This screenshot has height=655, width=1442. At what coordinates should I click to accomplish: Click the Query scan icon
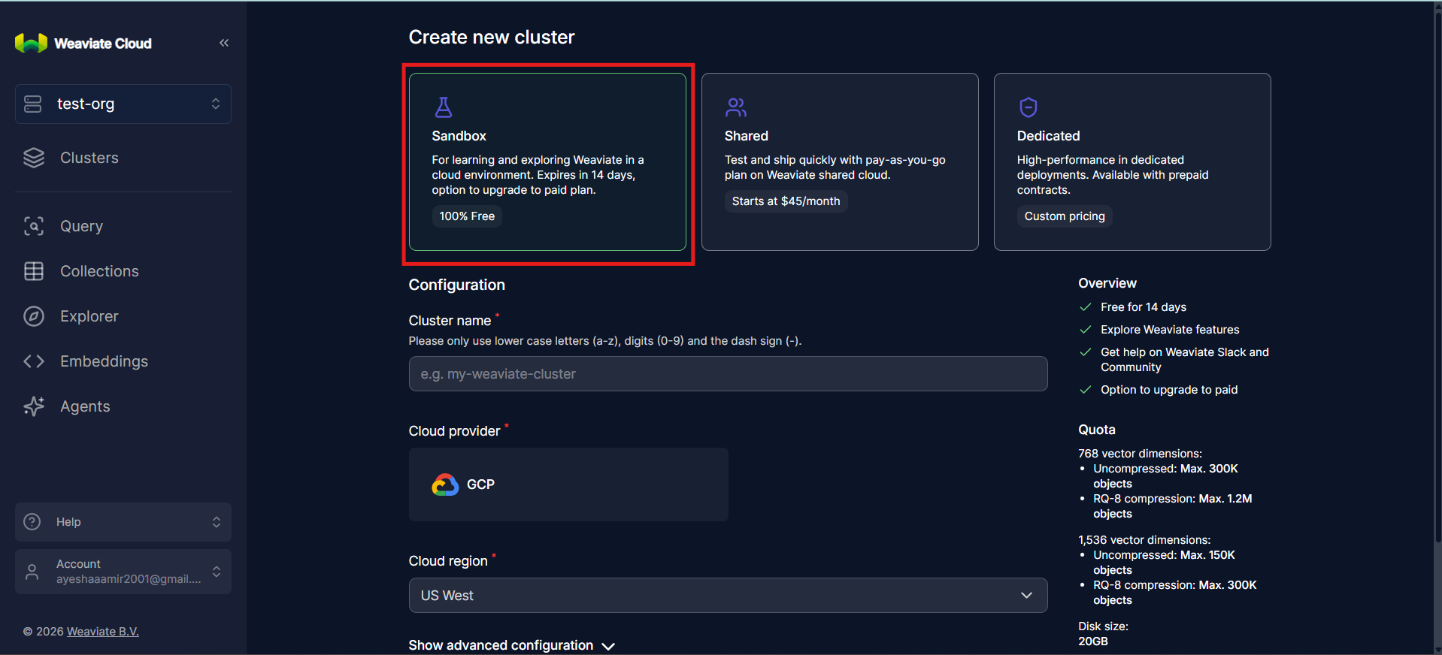pos(34,226)
